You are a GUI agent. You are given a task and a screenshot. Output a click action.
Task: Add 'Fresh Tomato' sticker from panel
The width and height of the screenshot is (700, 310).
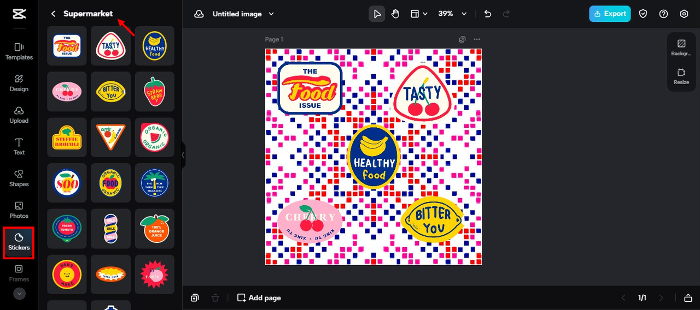click(67, 229)
